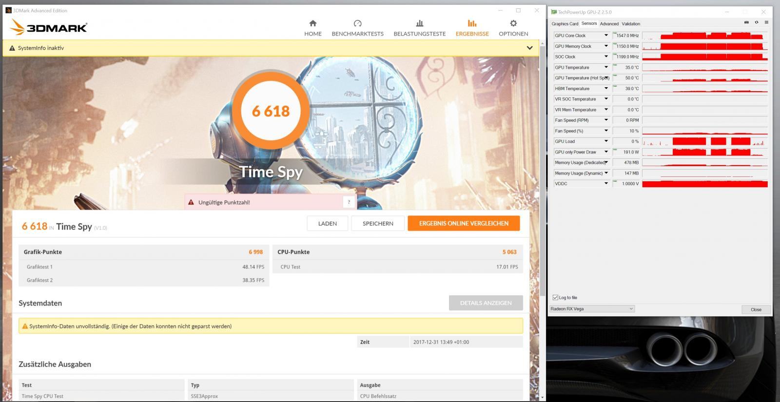Open Optionen gear icon
780x402 pixels.
513,23
